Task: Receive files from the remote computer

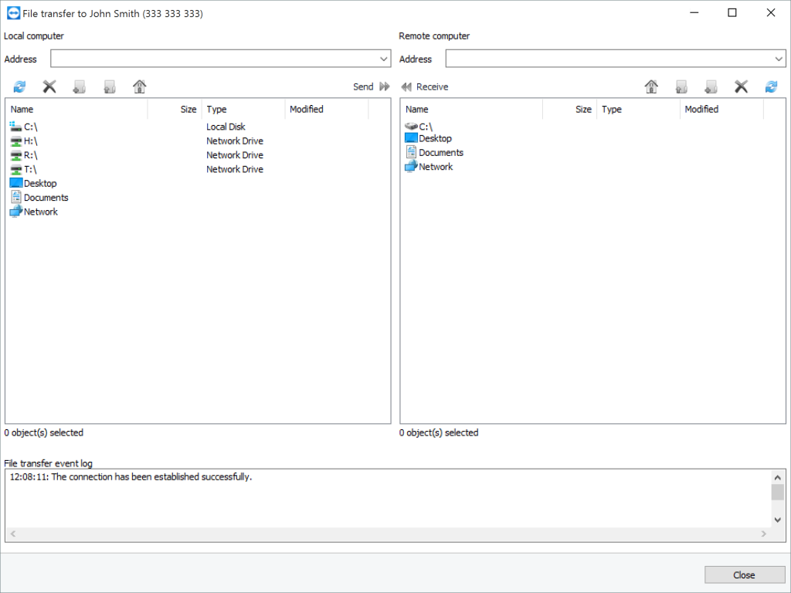Action: click(x=424, y=86)
